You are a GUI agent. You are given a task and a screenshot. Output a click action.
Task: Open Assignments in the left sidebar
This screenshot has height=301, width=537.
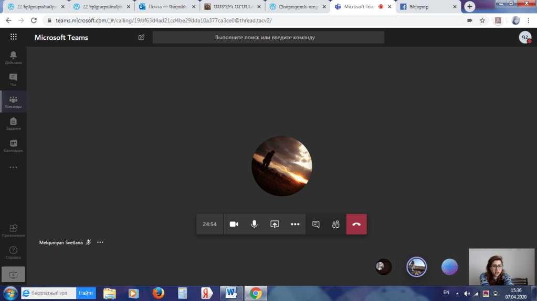(13, 124)
